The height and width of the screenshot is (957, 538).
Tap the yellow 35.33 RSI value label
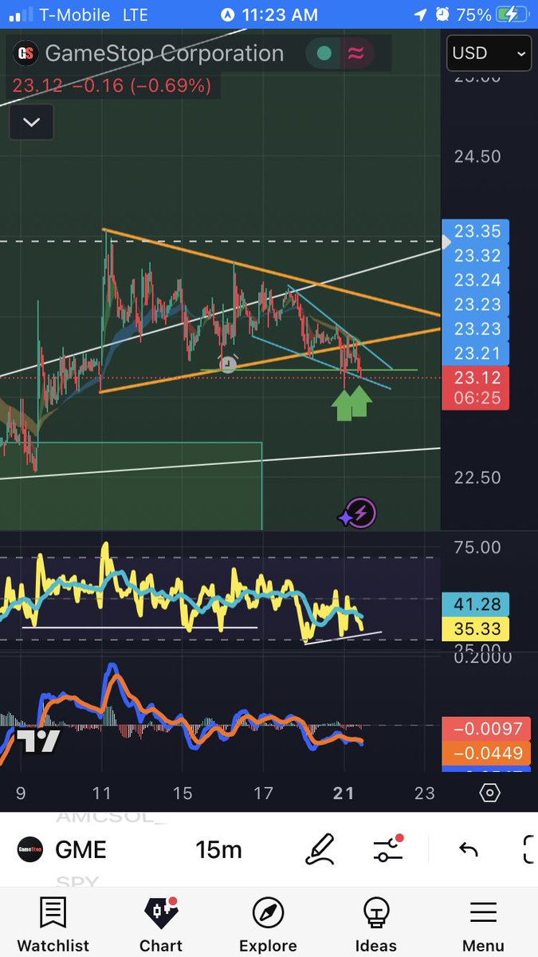click(x=476, y=629)
